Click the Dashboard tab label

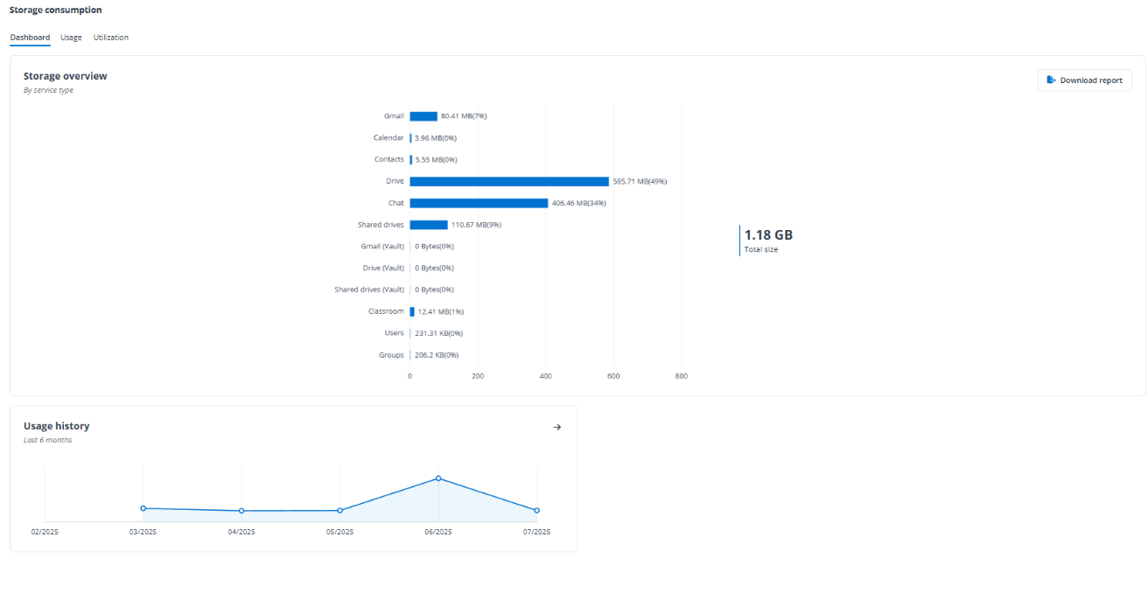point(30,37)
